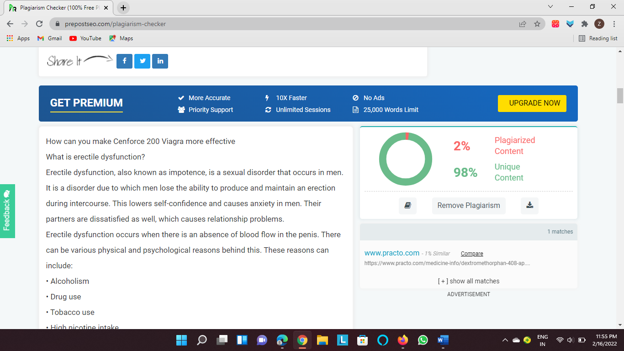Screen dimensions: 624x351
Task: Open File Explorer from the taskbar
Action: (x=323, y=340)
